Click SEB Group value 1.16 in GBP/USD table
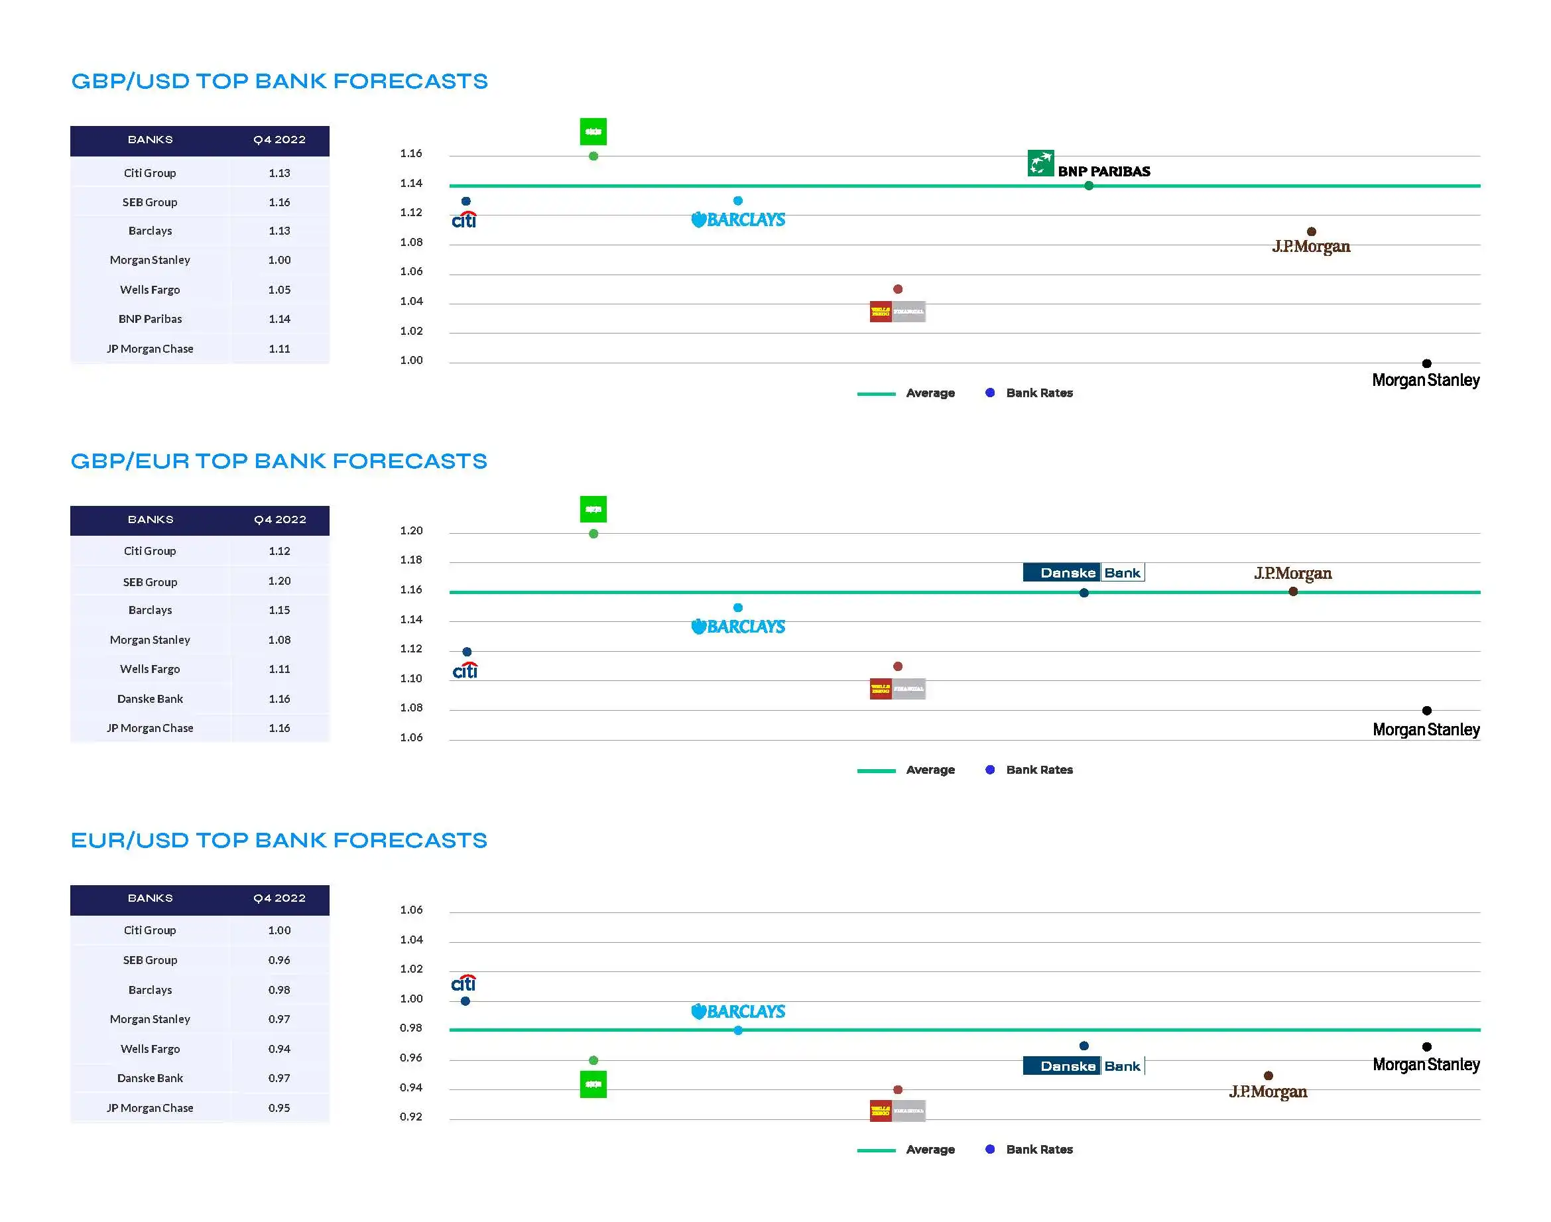Screen dimensions: 1551x1222 click(x=280, y=202)
